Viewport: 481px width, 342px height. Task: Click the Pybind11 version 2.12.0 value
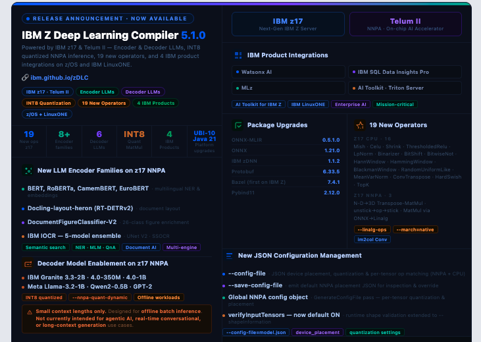[x=332, y=192]
